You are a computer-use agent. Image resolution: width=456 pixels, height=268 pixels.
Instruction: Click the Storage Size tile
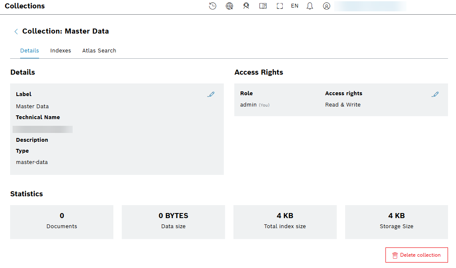coord(396,222)
